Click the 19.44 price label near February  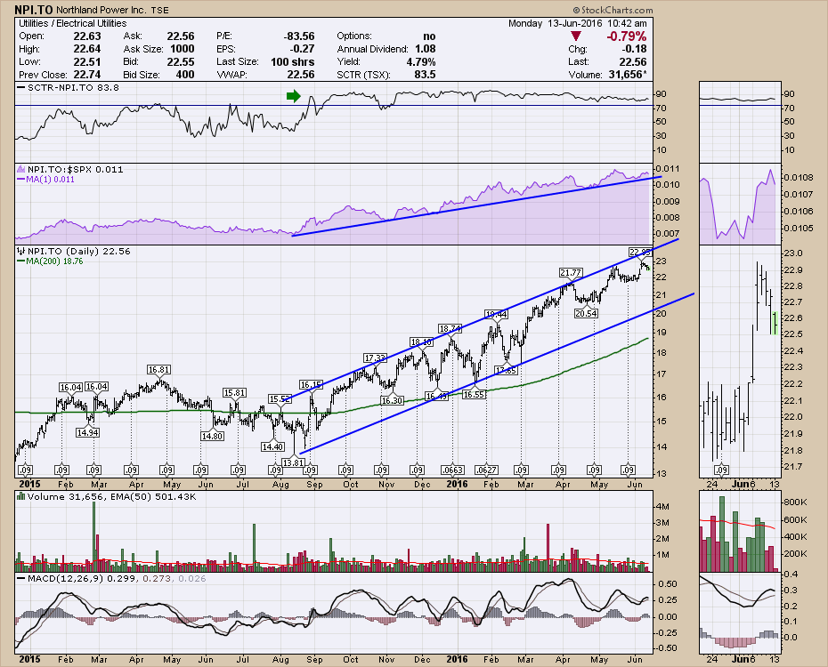[x=497, y=314]
